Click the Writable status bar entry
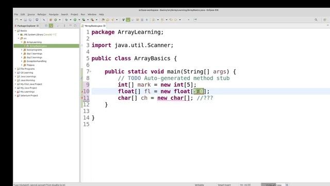The width and height of the screenshot is (330, 186). pos(200,185)
